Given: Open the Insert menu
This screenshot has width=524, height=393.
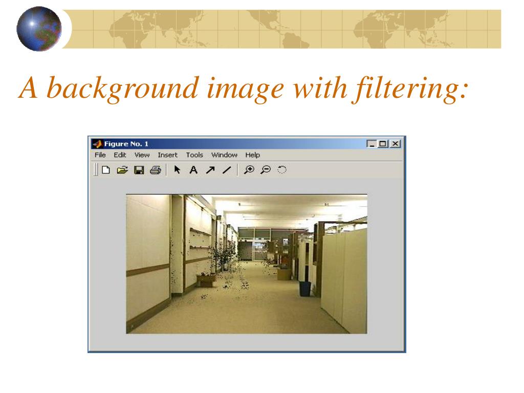Looking at the screenshot, I should tap(167, 155).
